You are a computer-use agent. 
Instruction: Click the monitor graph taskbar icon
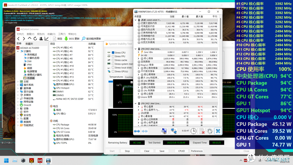coord(15,160)
